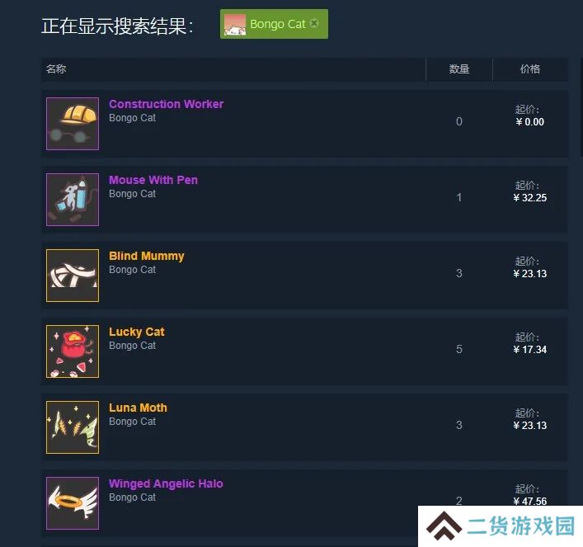This screenshot has width=583, height=547.
Task: Open the Luna Moth item icon
Action: [73, 427]
